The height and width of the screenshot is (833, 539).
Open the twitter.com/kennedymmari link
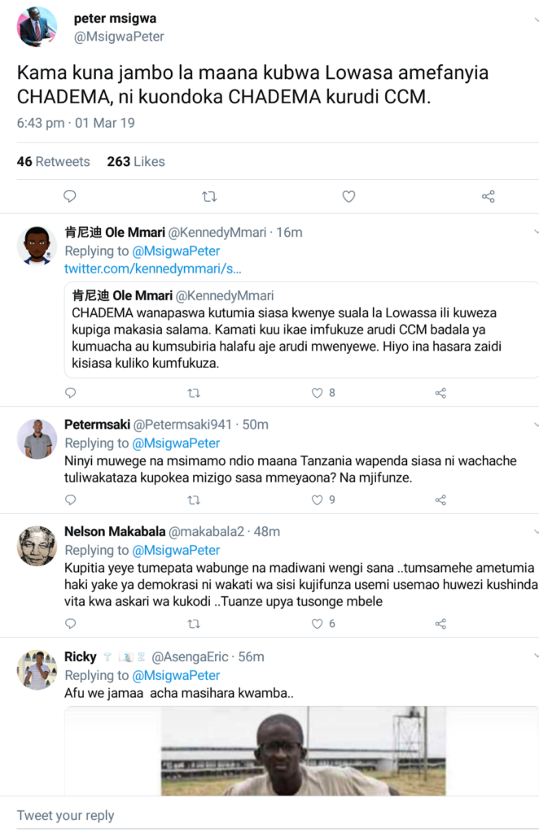point(152,268)
